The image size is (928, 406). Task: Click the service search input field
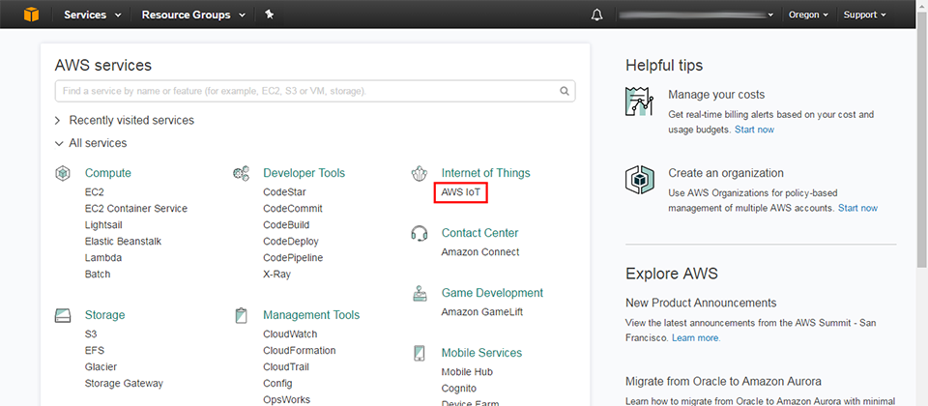pyautogui.click(x=315, y=91)
